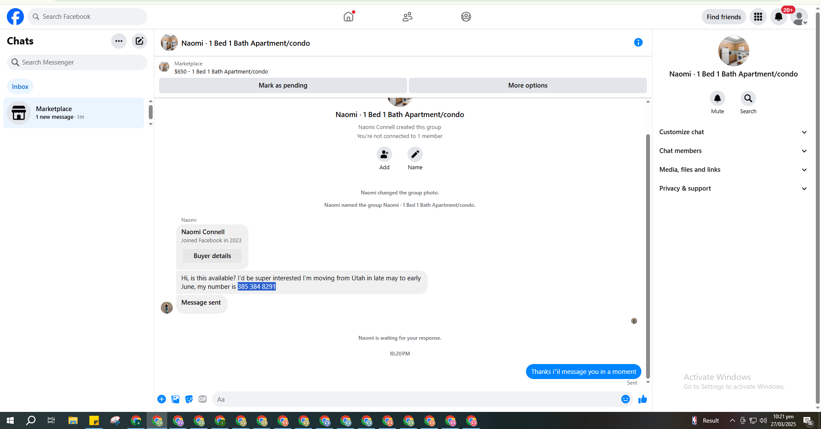The image size is (821, 429).
Task: Click the Facebook logo
Action: click(15, 17)
